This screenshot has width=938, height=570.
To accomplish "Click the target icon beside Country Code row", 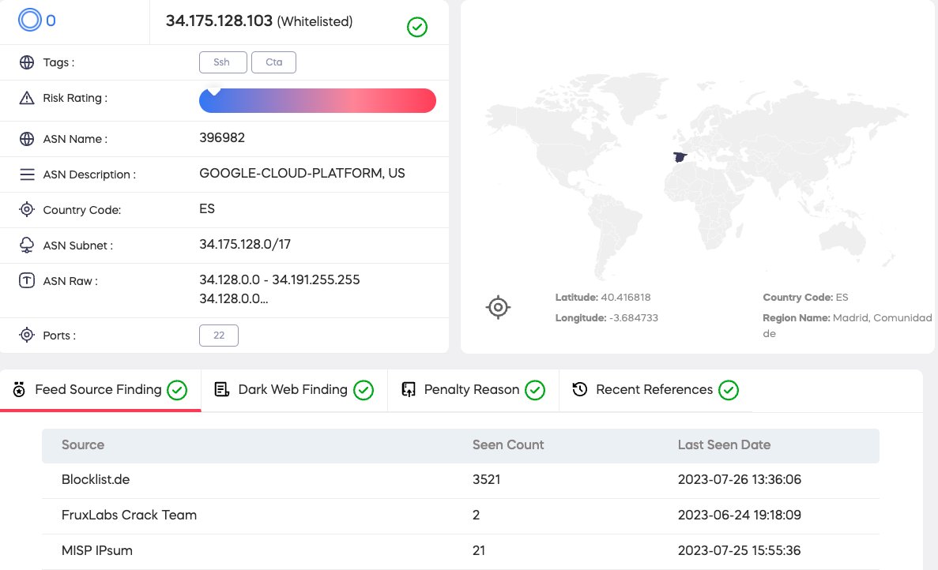I will 27,210.
